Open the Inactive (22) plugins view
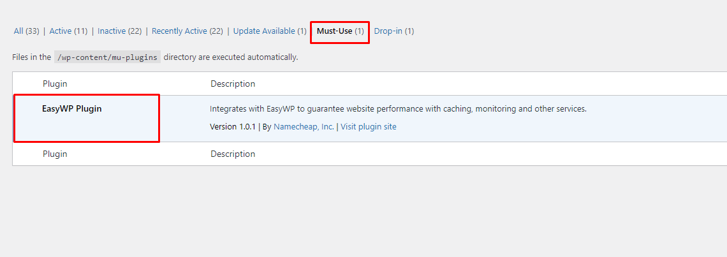Screen dimensions: 727x257 pyautogui.click(x=120, y=31)
